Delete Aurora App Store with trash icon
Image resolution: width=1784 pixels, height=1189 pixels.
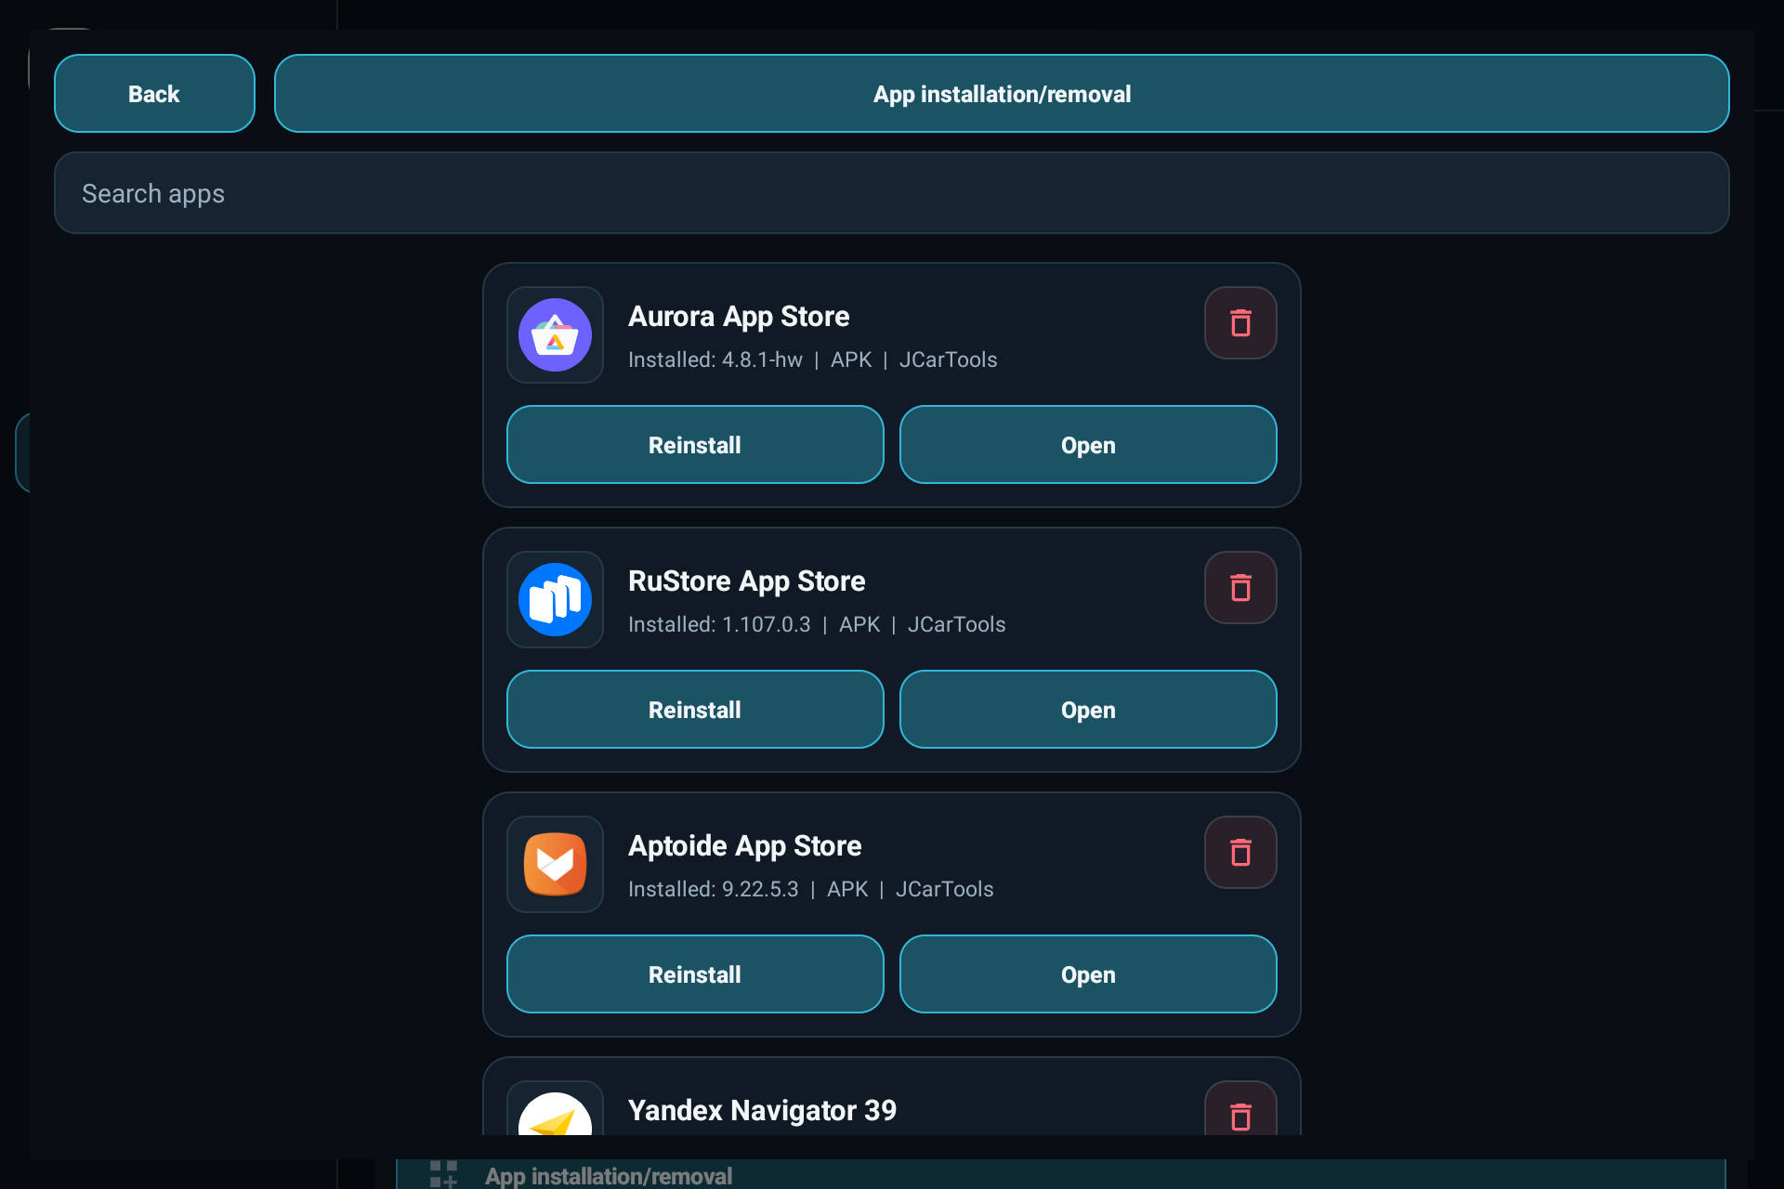(1240, 323)
